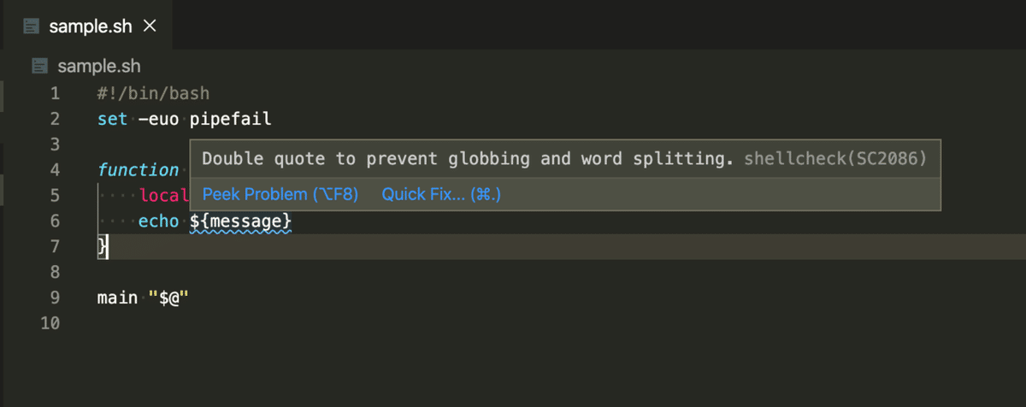Click the Peek Problem link

(280, 194)
